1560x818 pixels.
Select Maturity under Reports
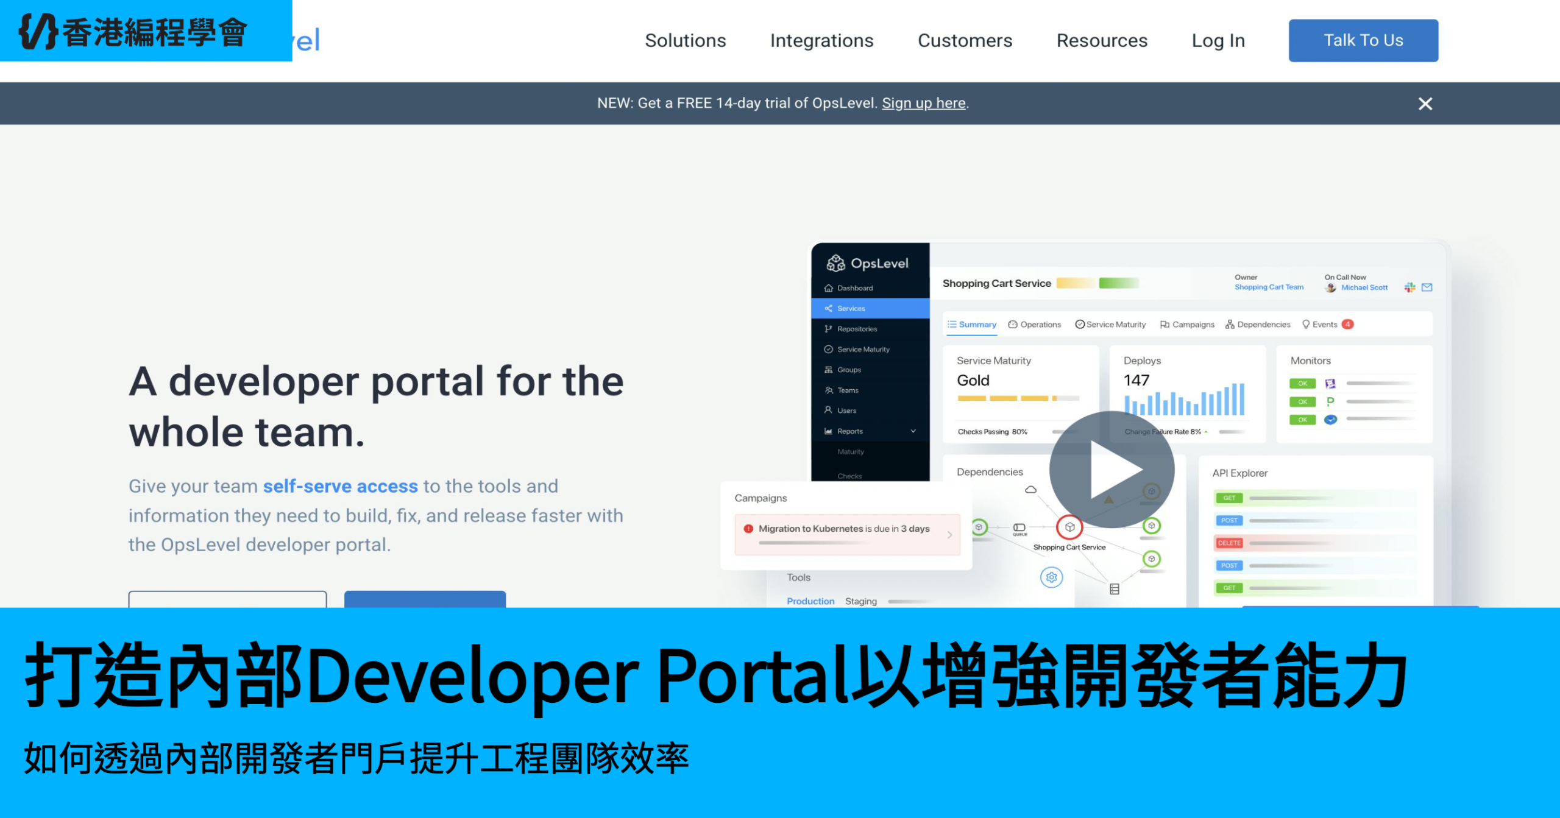(x=851, y=452)
